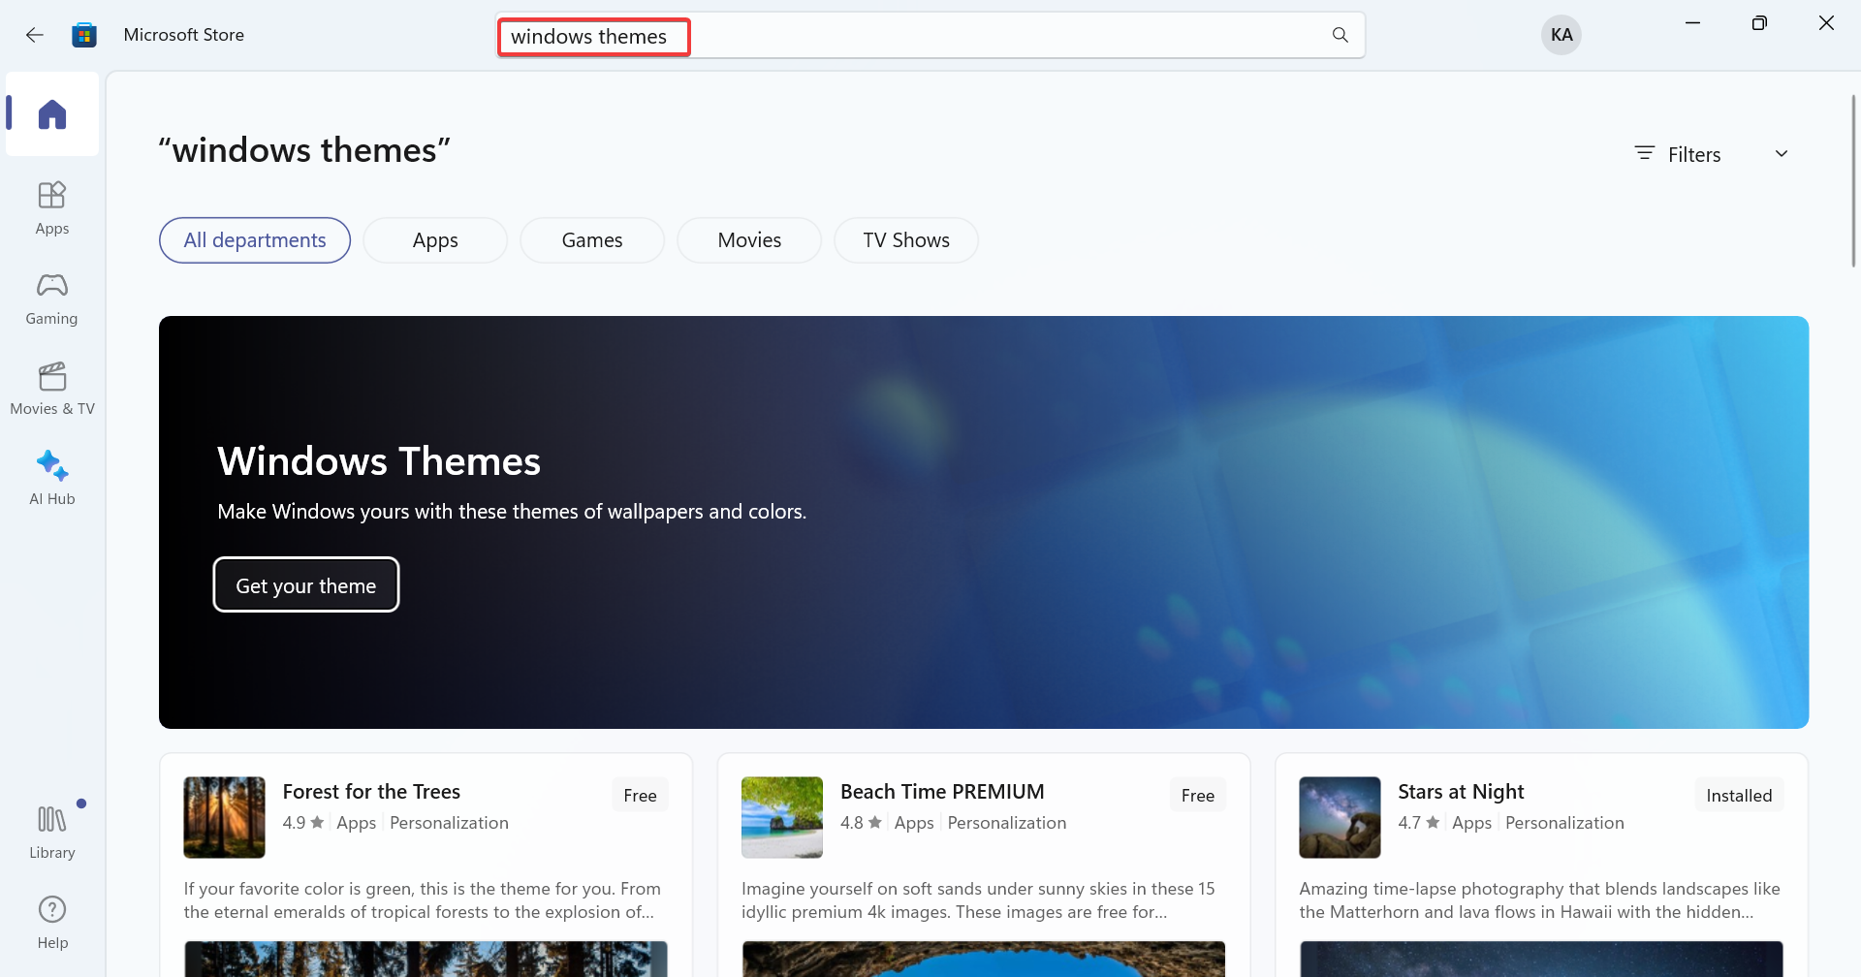
Task: Click the Microsoft Store logo icon
Action: click(x=84, y=35)
